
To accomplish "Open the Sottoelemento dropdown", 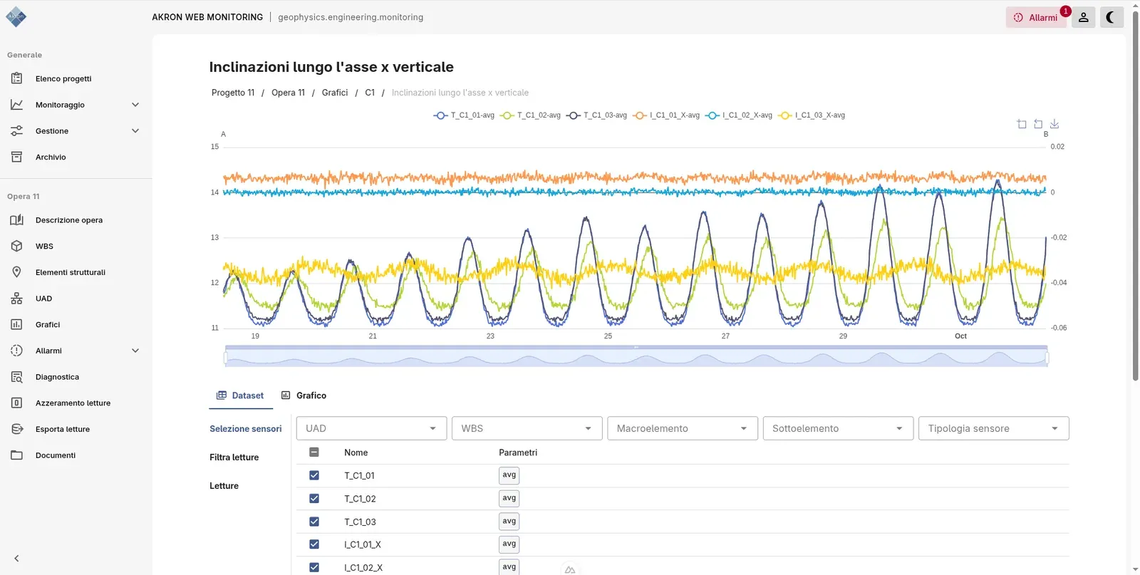I will click(838, 428).
